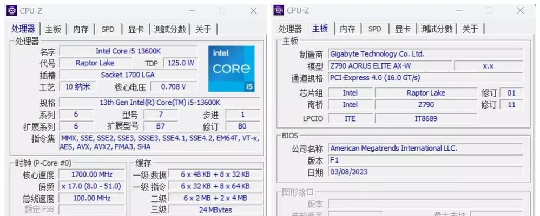The width and height of the screenshot is (540, 216).
Task: Click the processor name field Intel Core i5 13600K
Action: point(128,51)
